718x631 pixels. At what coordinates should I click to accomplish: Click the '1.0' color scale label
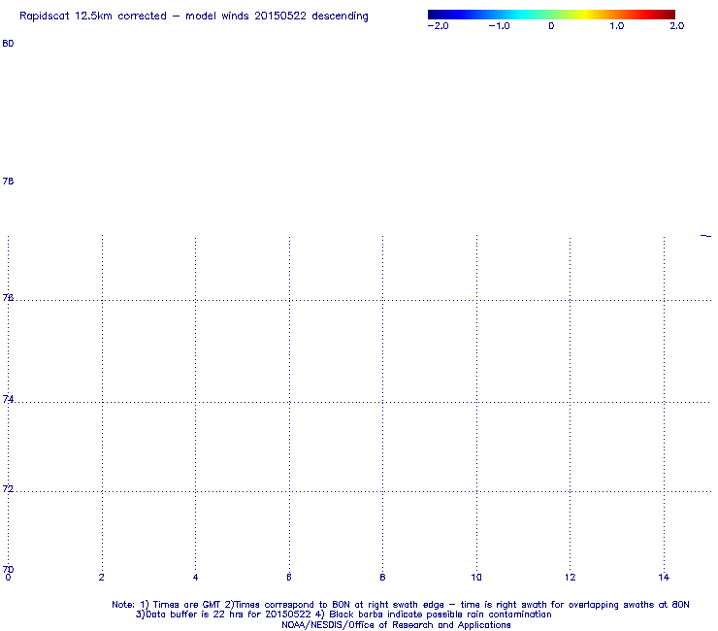coord(617,26)
